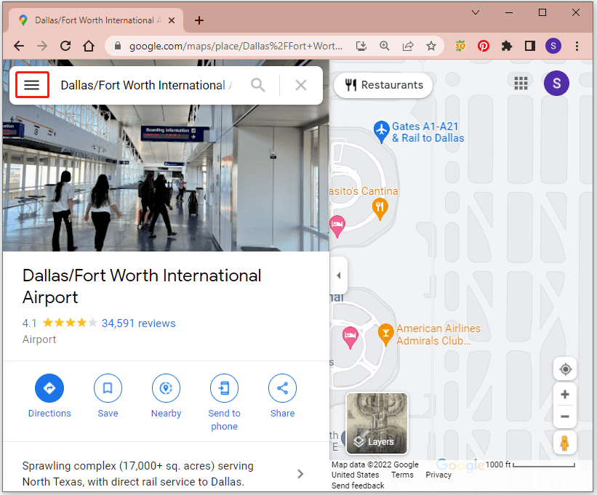
Task: Zoom in using the plus control
Action: 565,394
